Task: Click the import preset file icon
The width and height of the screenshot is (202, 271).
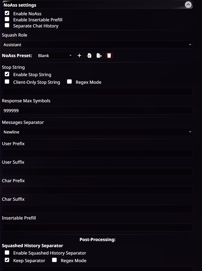Action: [89, 56]
